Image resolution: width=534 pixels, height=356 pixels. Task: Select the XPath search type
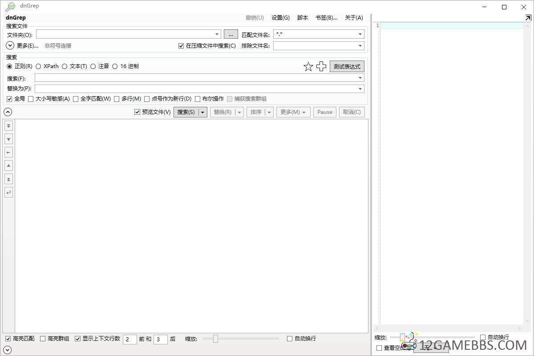(47, 66)
